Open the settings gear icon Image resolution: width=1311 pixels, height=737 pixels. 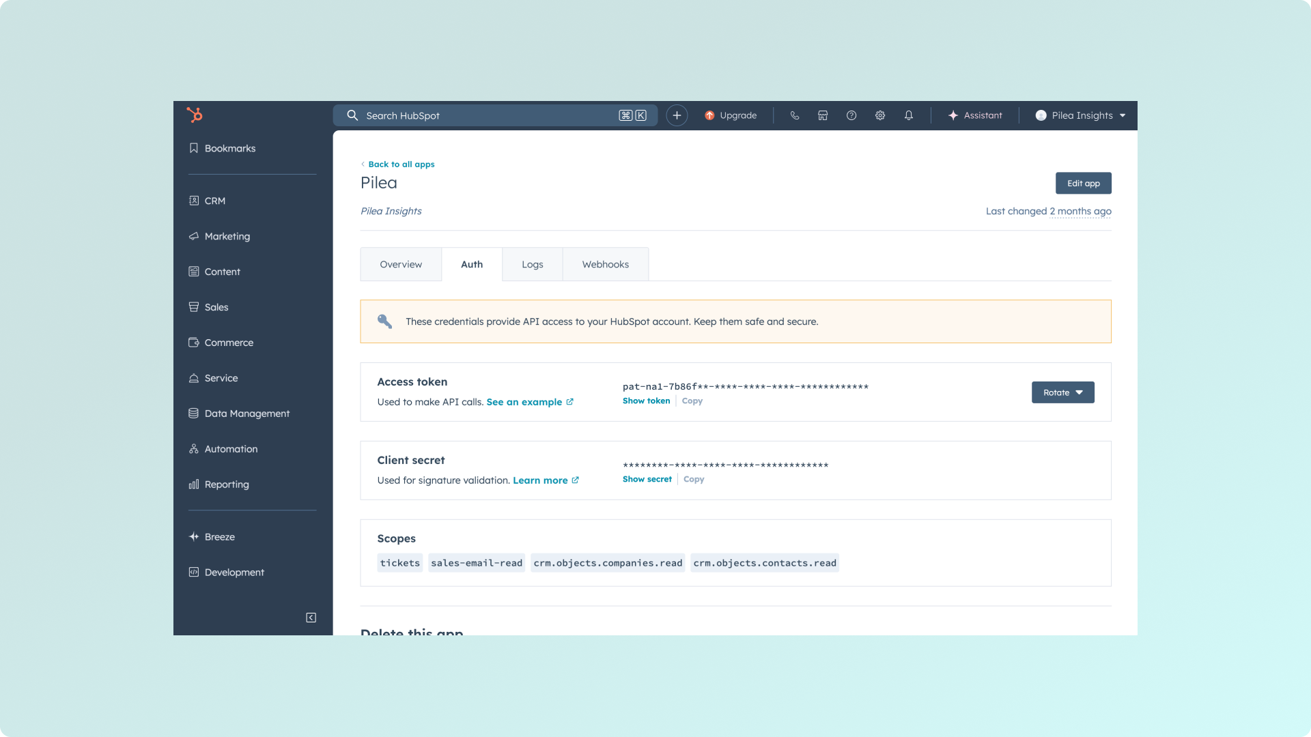(x=880, y=115)
